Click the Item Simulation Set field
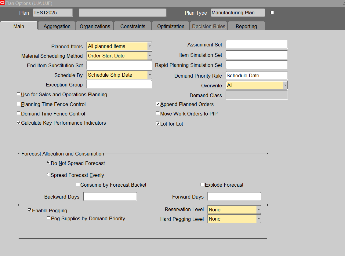Viewport: 345px width, 256px height. coord(257,55)
